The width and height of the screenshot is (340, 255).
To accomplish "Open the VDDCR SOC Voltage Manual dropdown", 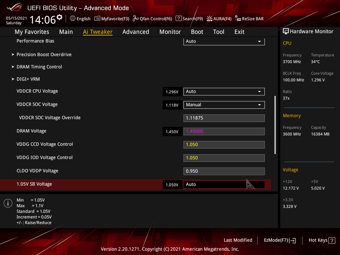I will coord(224,105).
